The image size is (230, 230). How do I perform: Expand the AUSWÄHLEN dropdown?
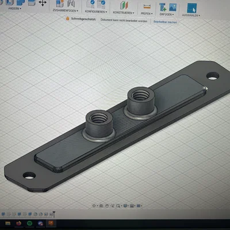(x=191, y=15)
